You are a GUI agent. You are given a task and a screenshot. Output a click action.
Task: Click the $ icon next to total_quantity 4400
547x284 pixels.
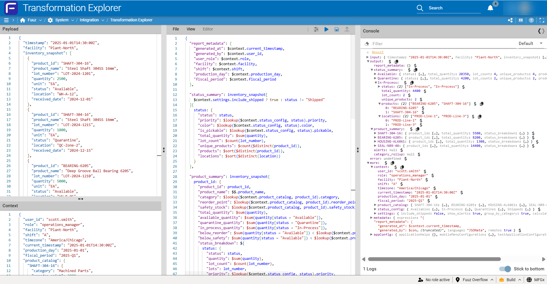click(x=425, y=91)
